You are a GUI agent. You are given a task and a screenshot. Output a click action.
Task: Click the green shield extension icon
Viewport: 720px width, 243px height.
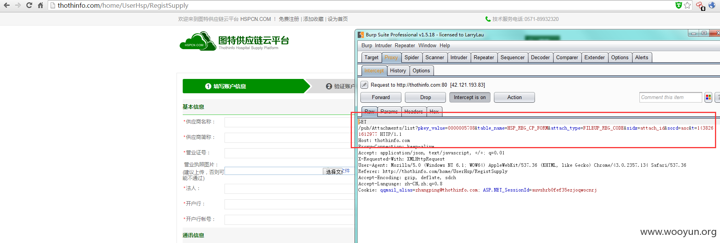click(x=679, y=5)
